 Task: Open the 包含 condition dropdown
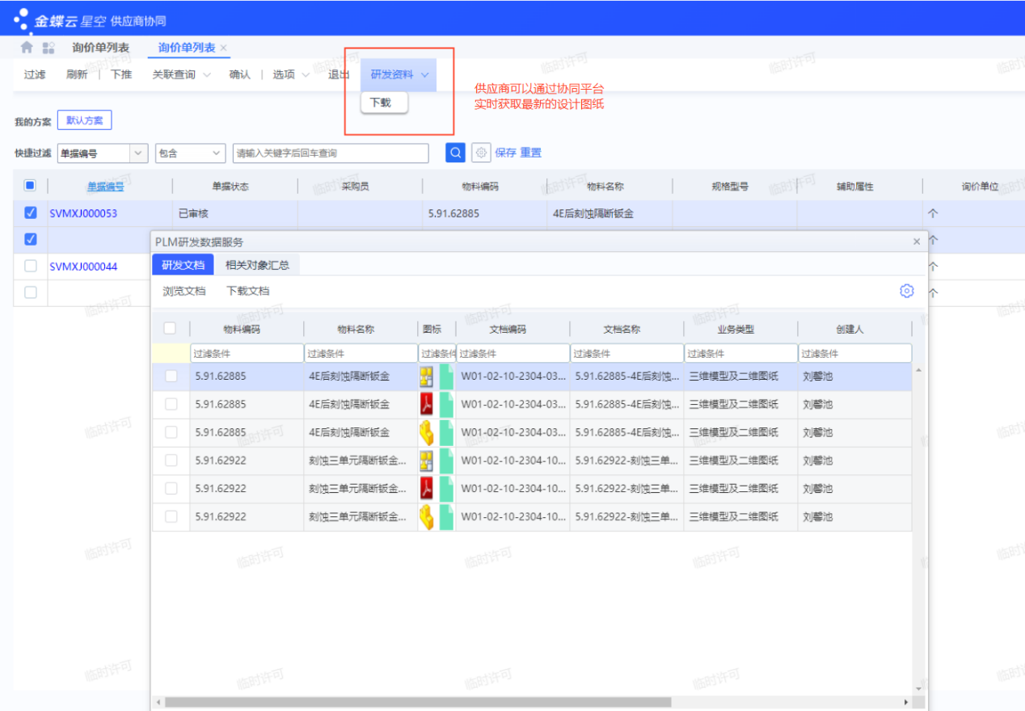(216, 153)
